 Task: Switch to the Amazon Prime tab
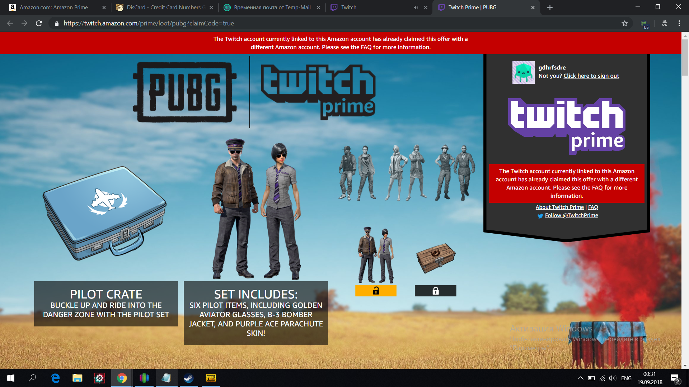57,8
